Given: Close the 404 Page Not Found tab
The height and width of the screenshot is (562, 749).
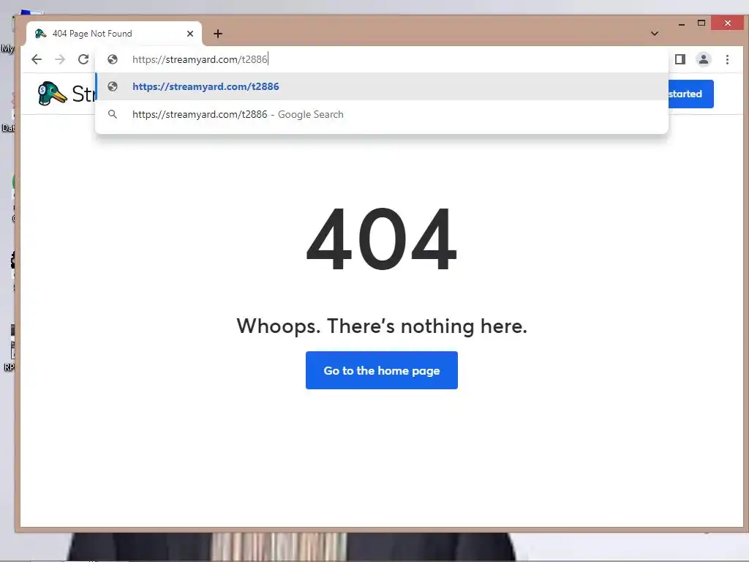Looking at the screenshot, I should coord(190,34).
